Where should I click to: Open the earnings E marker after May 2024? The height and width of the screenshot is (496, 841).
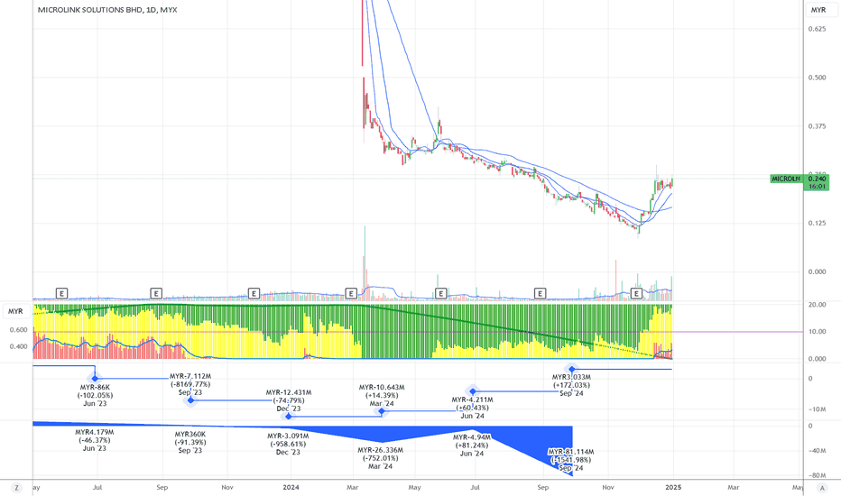pyautogui.click(x=440, y=293)
